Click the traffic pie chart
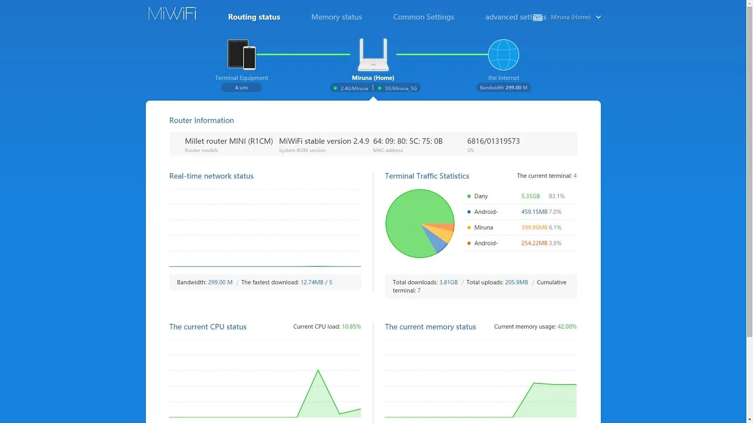 click(420, 224)
